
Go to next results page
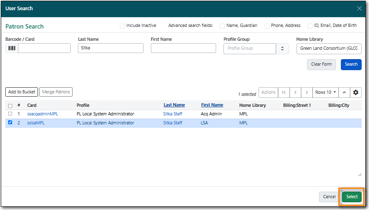(307, 92)
